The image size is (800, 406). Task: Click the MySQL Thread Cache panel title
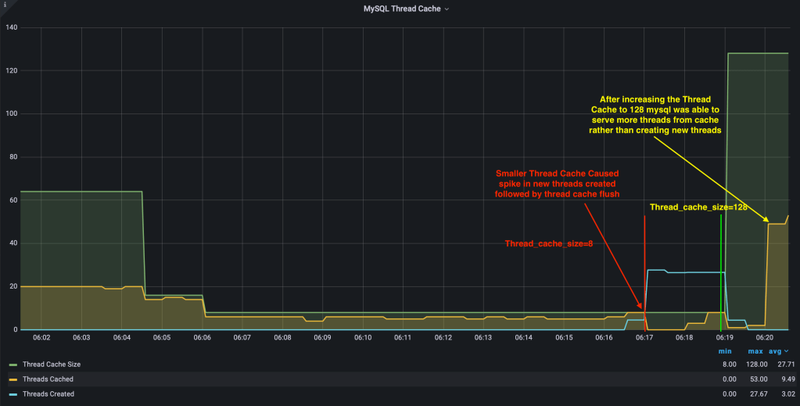tap(402, 9)
